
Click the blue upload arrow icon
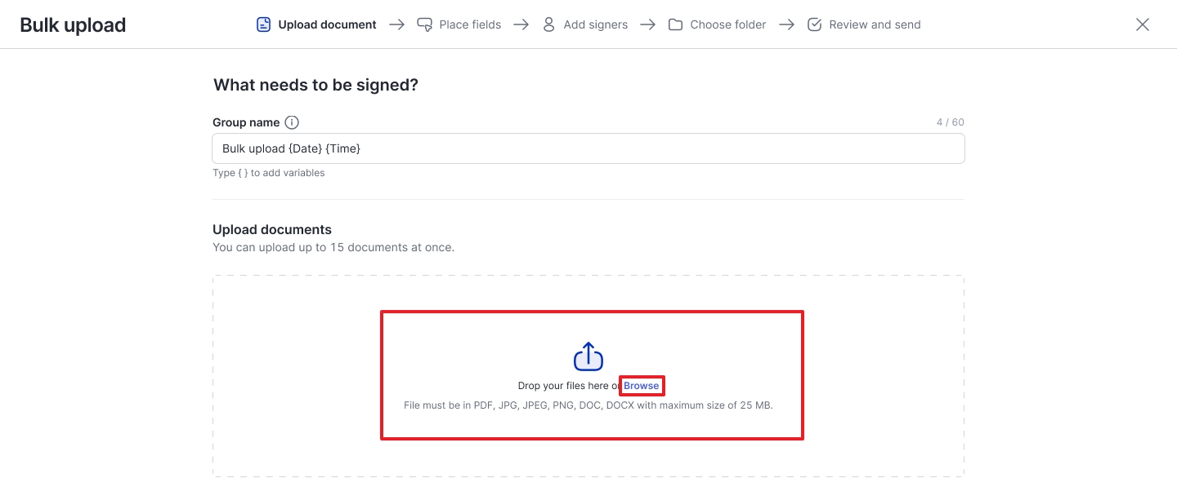(x=588, y=356)
